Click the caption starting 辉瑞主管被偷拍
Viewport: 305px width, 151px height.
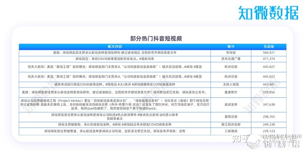(x=115, y=125)
